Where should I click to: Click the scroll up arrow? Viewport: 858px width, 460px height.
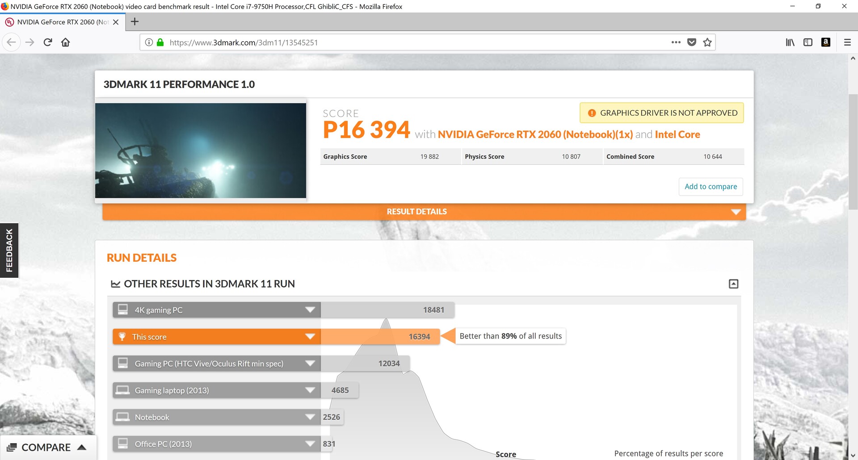[853, 58]
